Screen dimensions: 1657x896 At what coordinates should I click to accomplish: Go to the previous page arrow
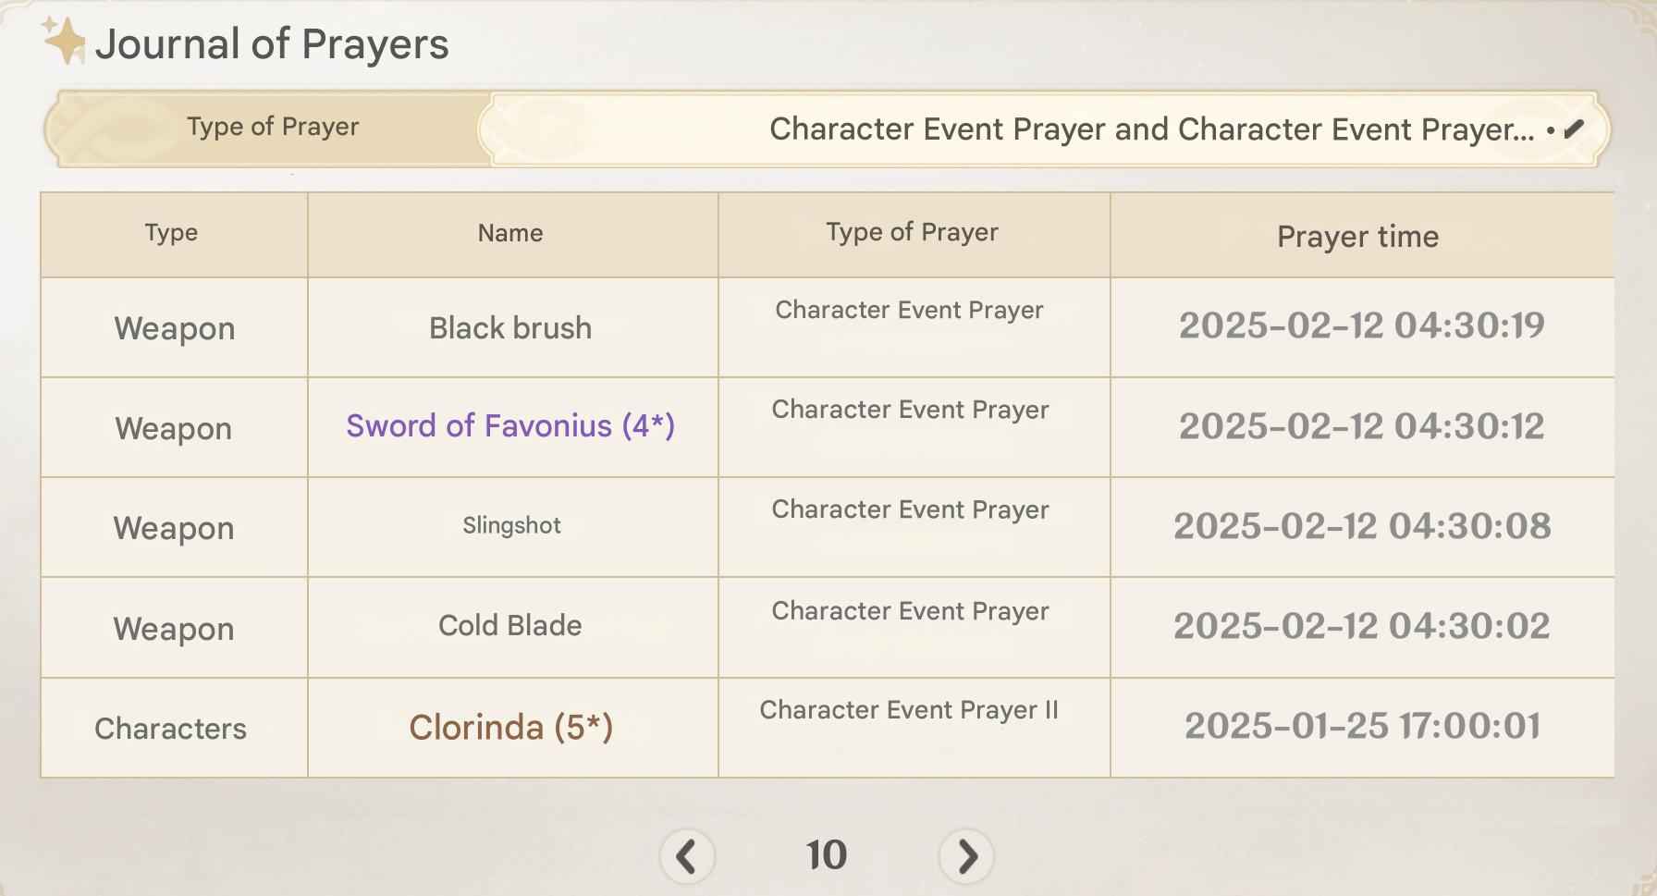tap(686, 856)
